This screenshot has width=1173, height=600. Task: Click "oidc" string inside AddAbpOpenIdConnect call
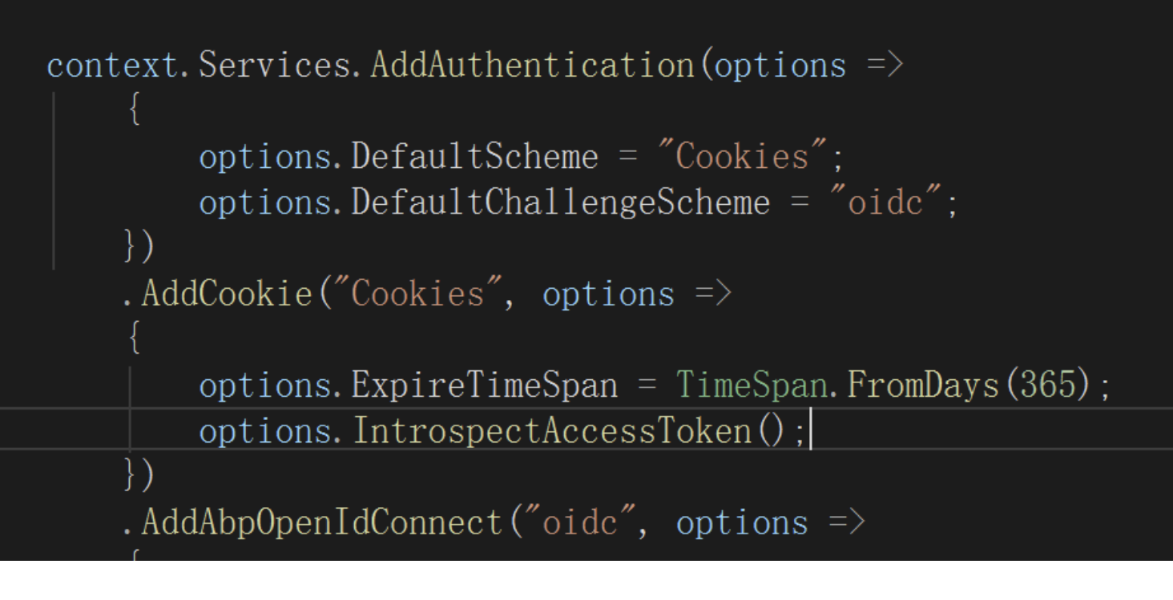(x=587, y=523)
